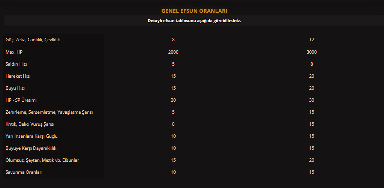Click the GENEL EFSUN ORANLARI heading
Image resolution: width=384 pixels, height=188 pixels.
(x=194, y=11)
